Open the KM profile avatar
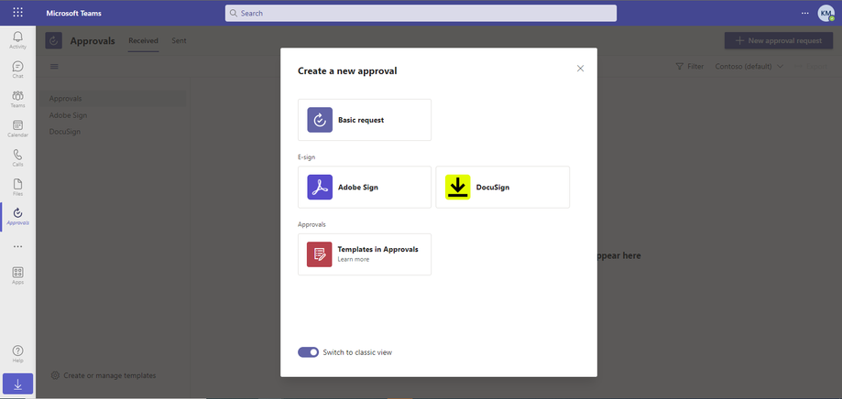 tap(826, 13)
